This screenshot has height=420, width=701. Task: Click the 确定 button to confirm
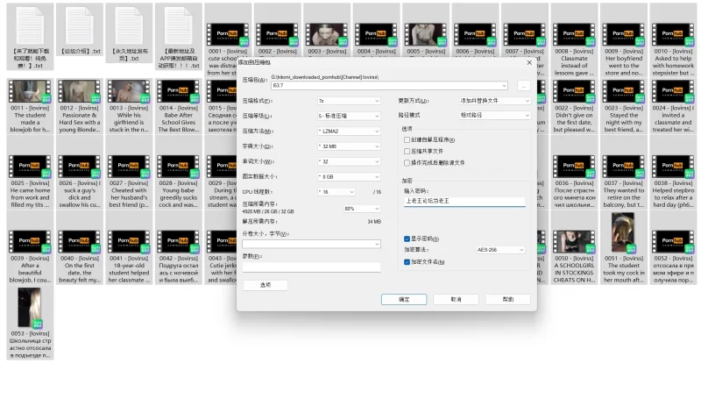(x=404, y=299)
